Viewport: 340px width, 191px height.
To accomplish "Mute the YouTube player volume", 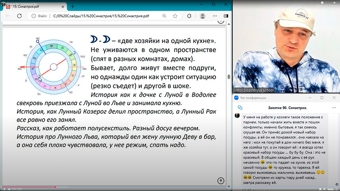I will [9, 189].
